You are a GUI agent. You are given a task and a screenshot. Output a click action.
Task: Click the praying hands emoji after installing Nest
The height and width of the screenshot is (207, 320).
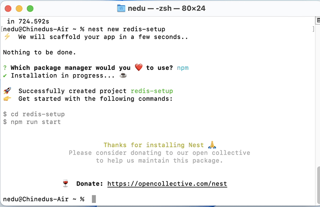(x=212, y=145)
